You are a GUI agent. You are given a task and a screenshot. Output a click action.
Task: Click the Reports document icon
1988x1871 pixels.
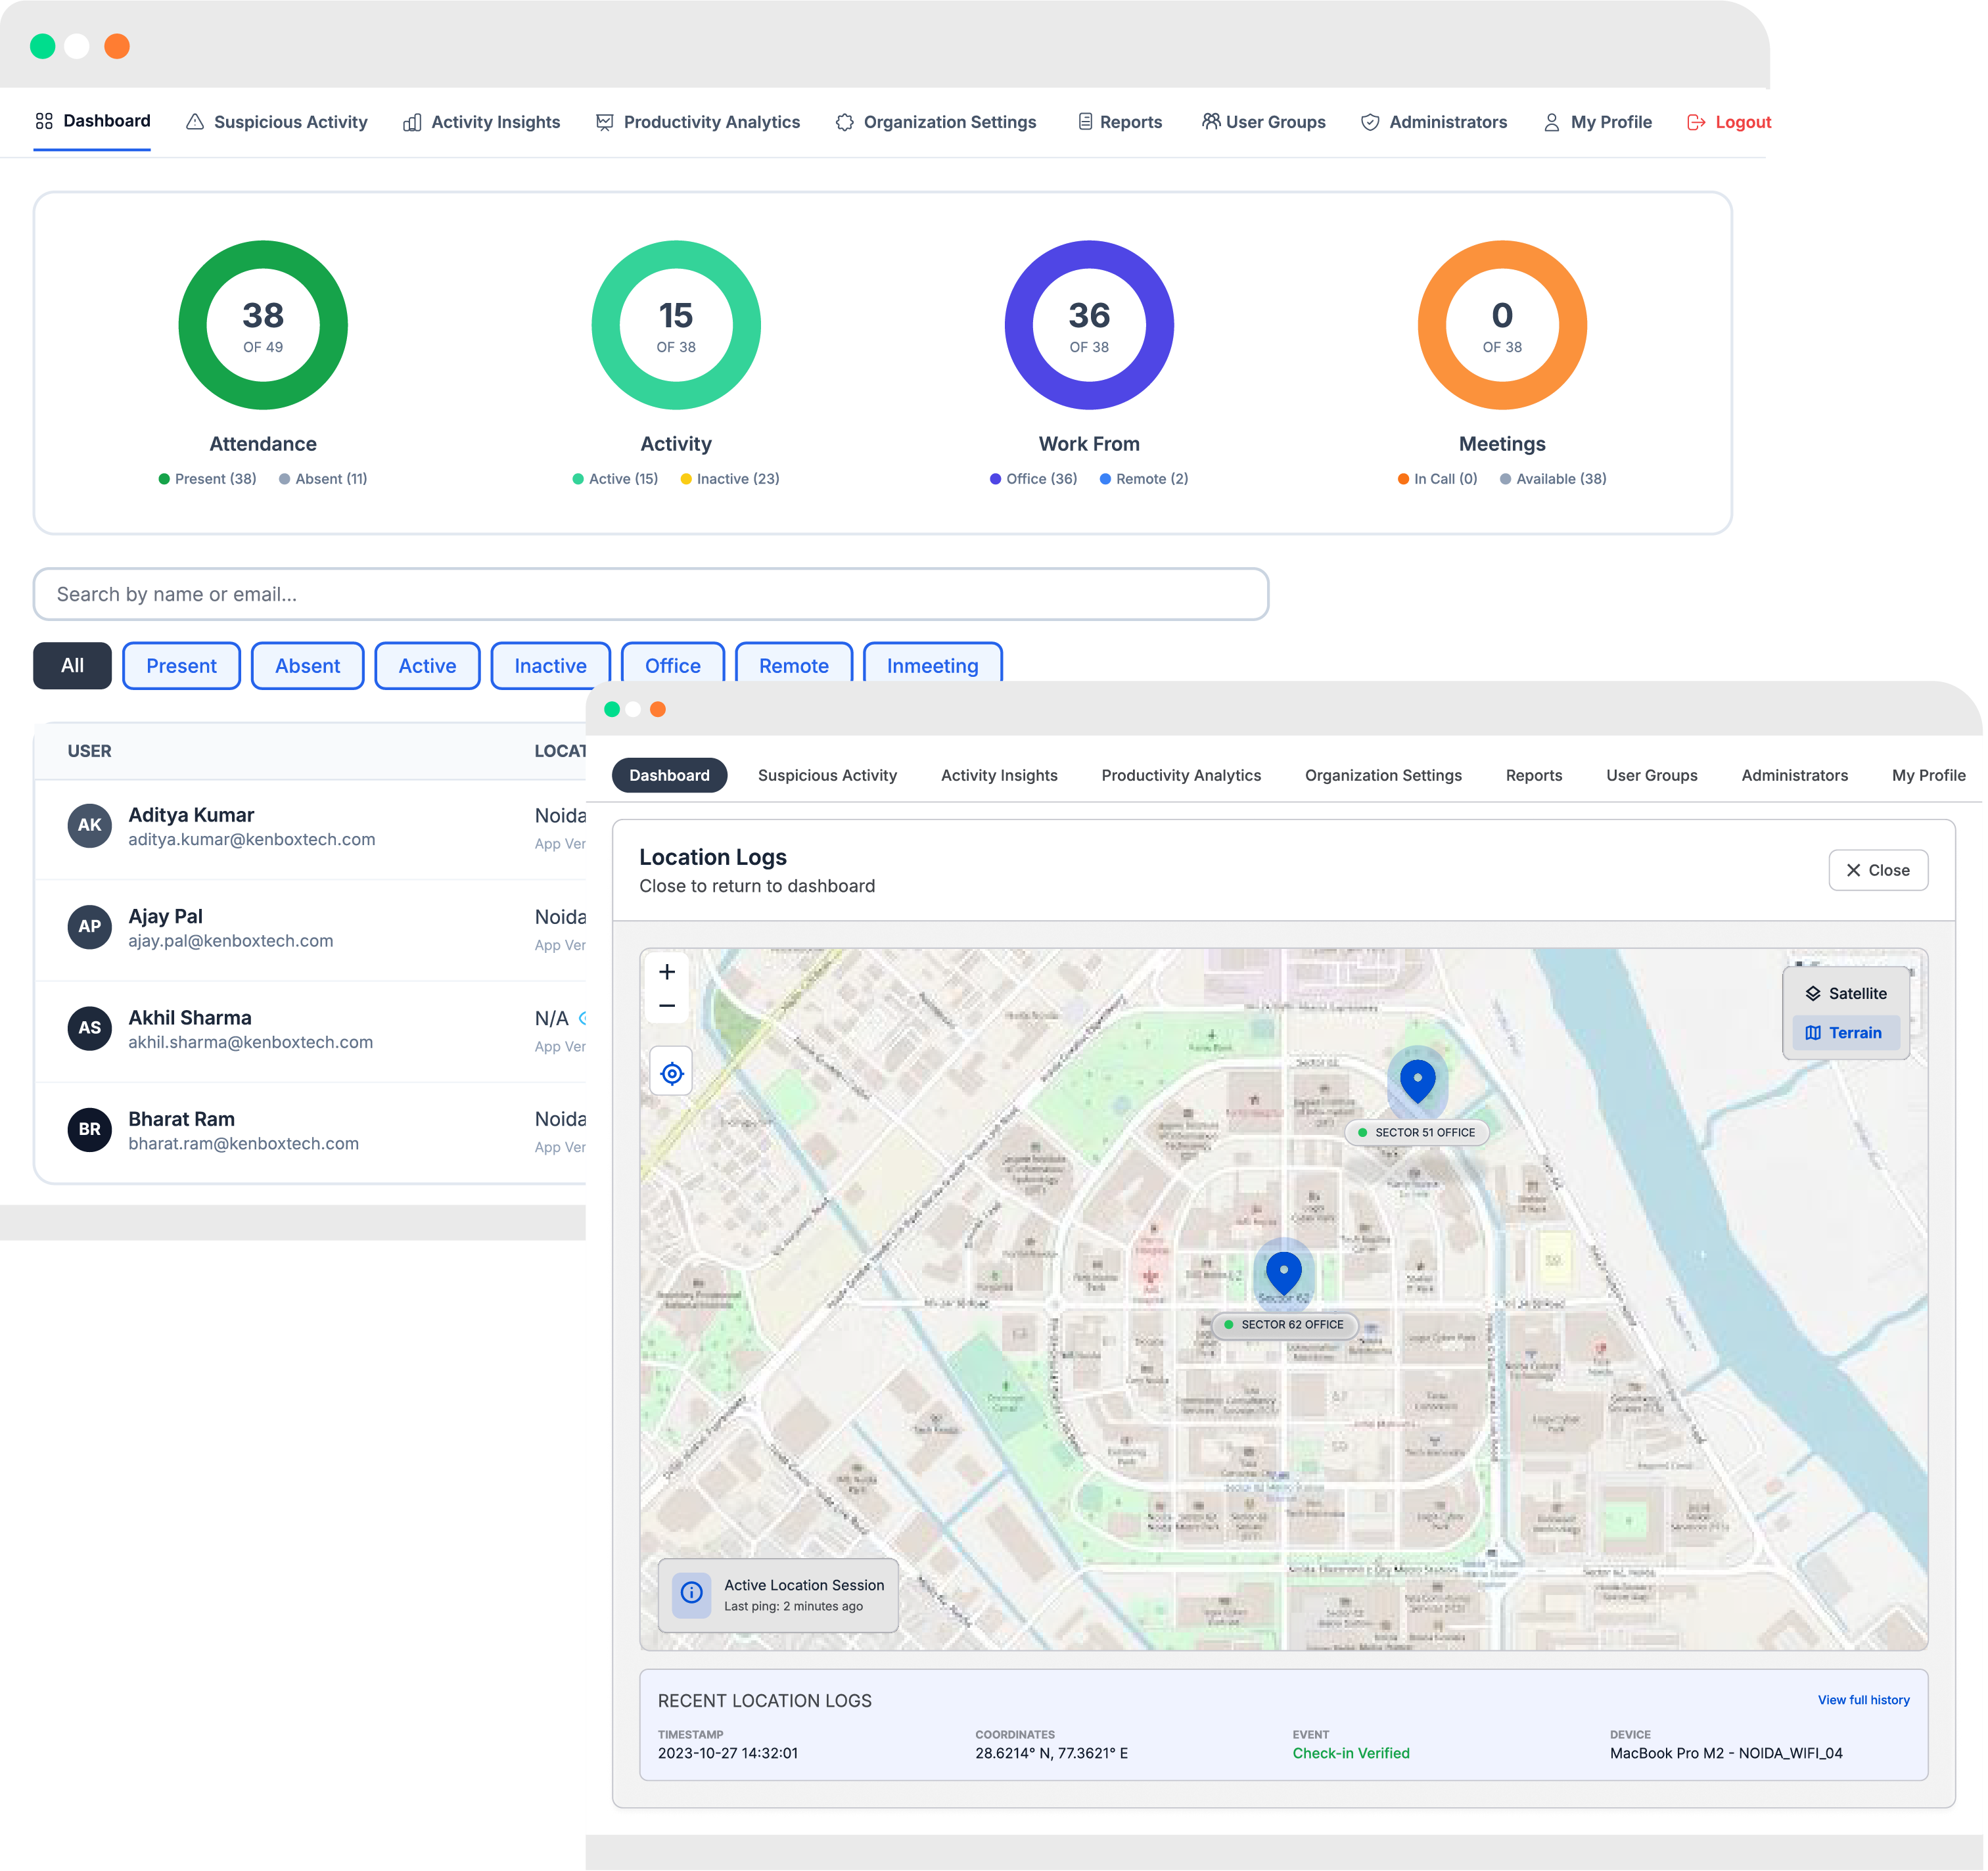tap(1085, 121)
